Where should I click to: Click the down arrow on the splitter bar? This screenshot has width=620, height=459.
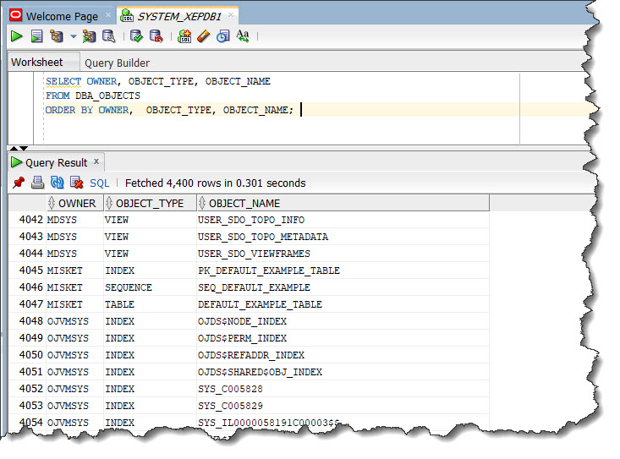pyautogui.click(x=24, y=148)
